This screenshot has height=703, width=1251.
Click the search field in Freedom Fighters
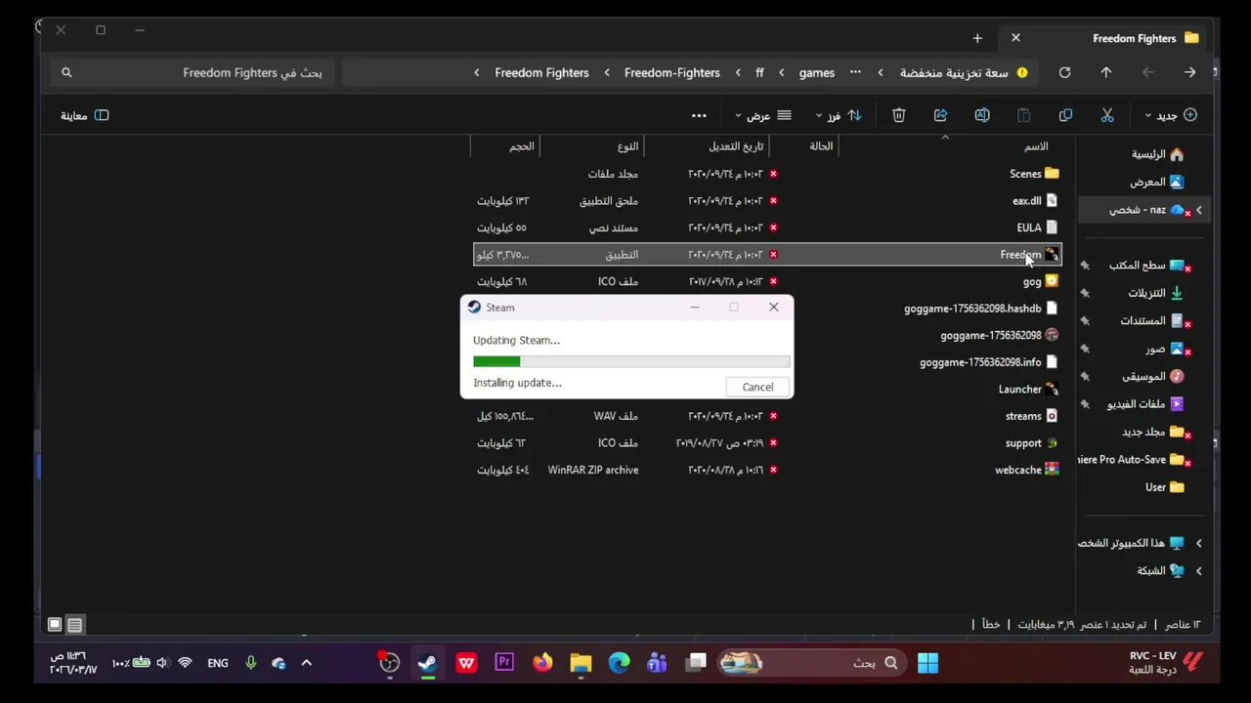pyautogui.click(x=194, y=72)
